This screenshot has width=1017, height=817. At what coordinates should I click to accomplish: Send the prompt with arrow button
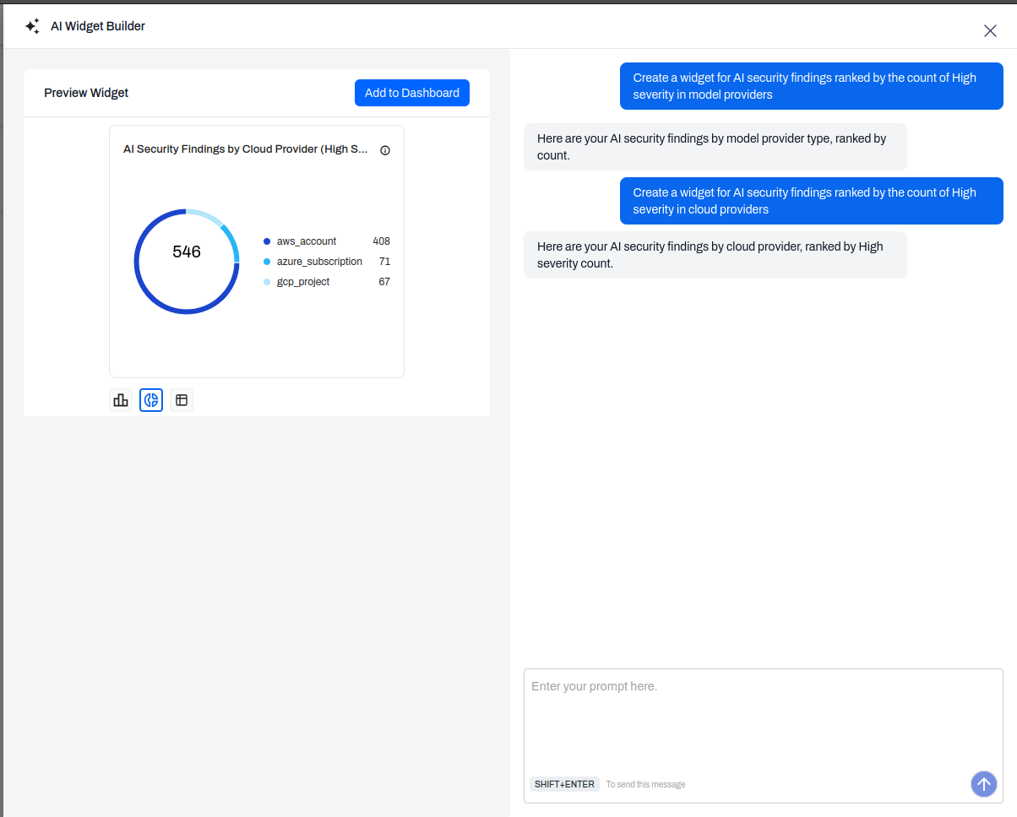[x=983, y=784]
